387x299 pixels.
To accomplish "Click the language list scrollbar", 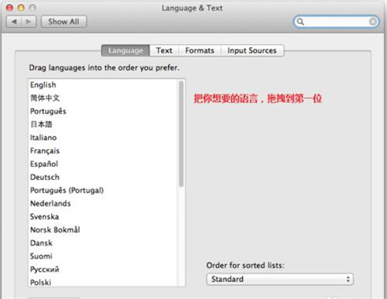I will point(181,134).
